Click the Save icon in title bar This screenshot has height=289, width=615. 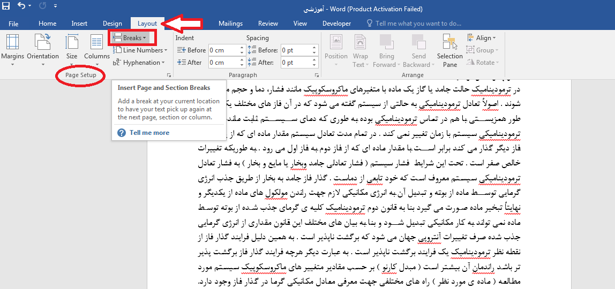click(x=6, y=7)
